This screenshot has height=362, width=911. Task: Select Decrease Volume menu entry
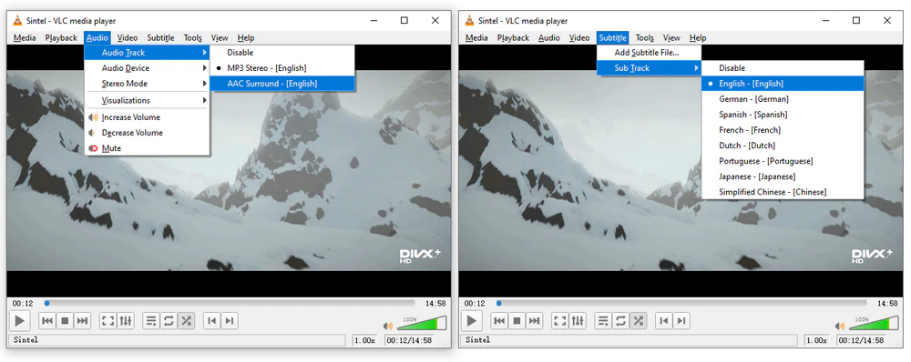tap(147, 133)
